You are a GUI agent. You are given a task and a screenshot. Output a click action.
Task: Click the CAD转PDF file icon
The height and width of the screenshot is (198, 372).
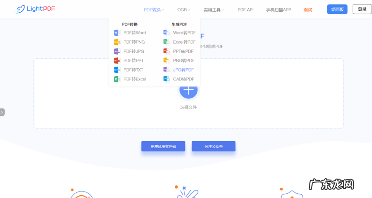(x=167, y=79)
